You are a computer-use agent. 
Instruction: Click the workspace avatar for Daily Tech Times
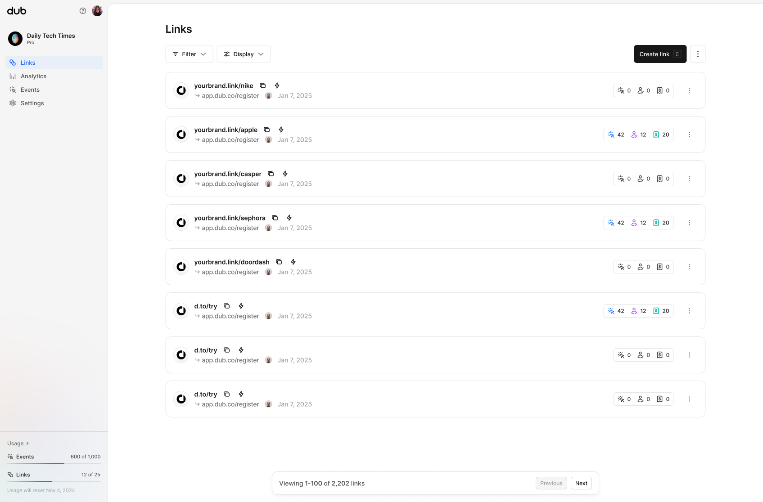(x=15, y=39)
